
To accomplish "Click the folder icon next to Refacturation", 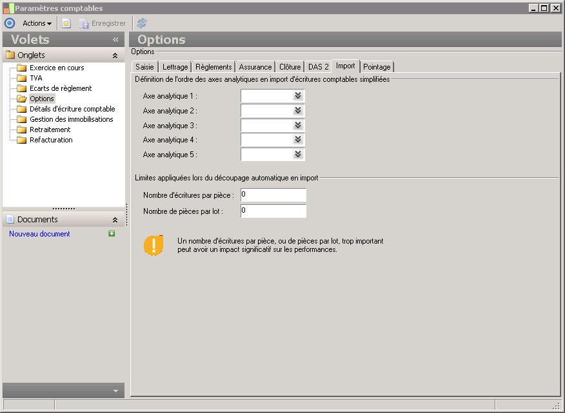I will coord(22,140).
